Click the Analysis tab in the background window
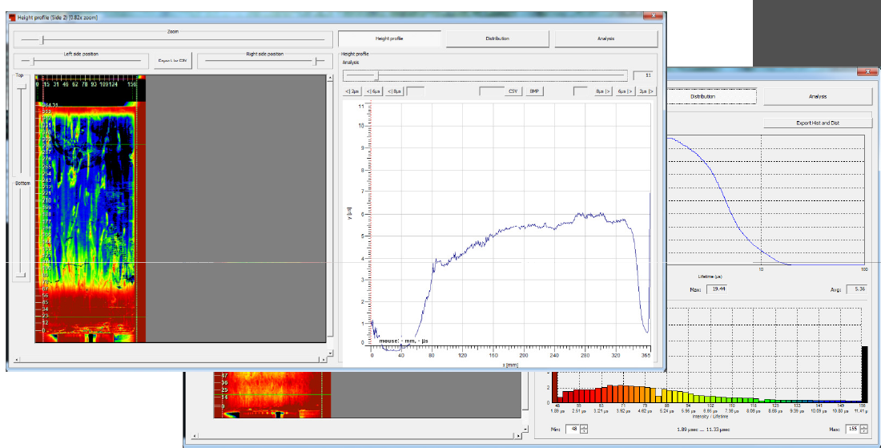This screenshot has width=881, height=448. click(817, 96)
